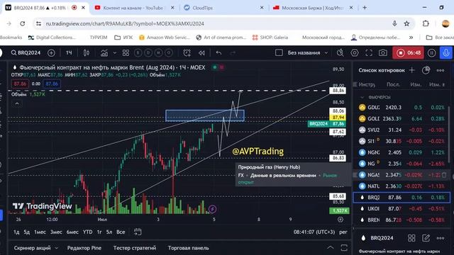Open new browser tab
Image resolution: width=454 pixels, height=255 pixels.
tap(365, 8)
